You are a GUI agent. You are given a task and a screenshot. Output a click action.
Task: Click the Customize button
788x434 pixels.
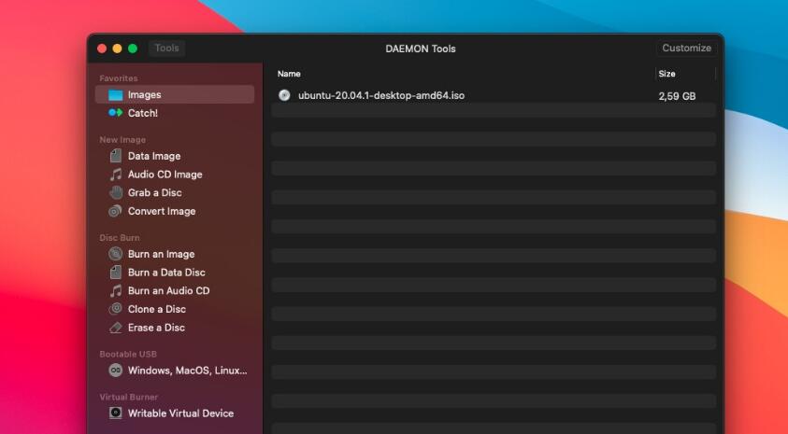click(x=686, y=49)
